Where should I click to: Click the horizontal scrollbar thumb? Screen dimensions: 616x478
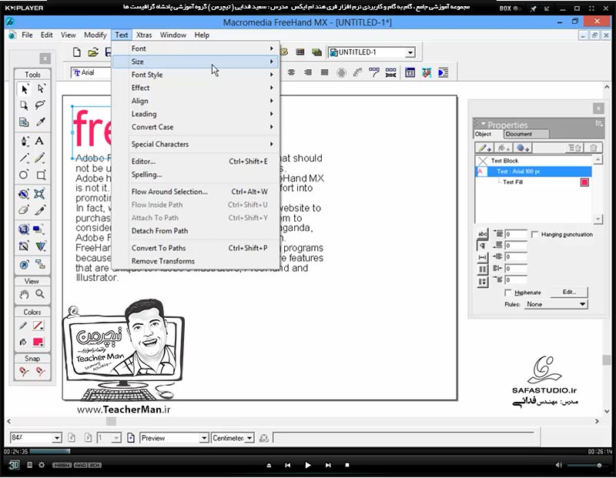pyautogui.click(x=111, y=421)
